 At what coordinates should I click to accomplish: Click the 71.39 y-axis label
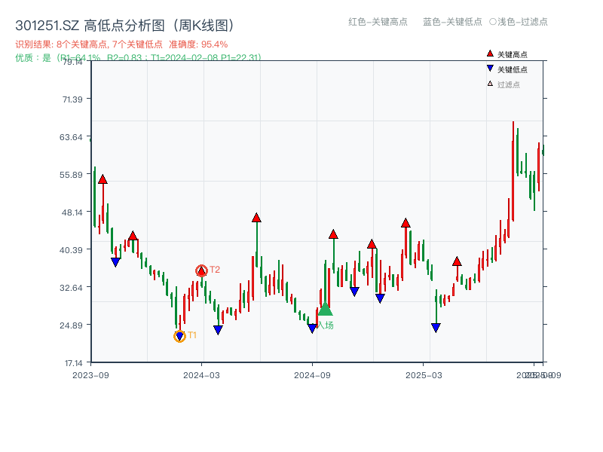point(72,99)
